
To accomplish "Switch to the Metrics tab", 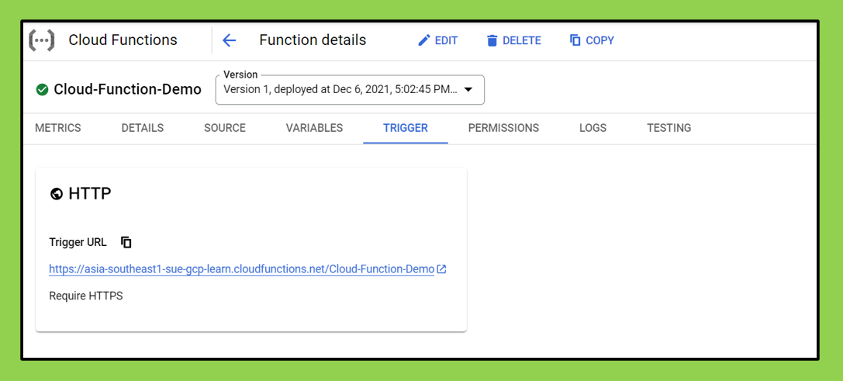I will [58, 128].
